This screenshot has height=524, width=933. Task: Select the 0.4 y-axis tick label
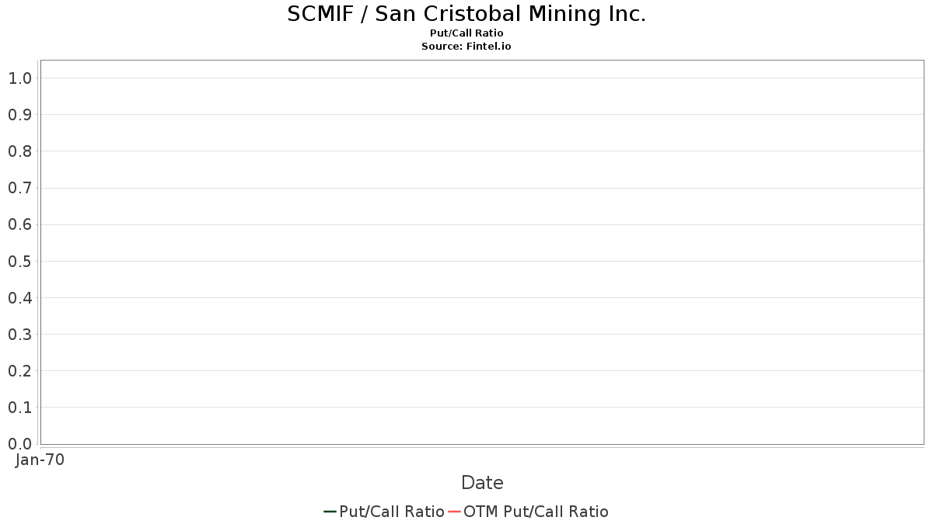[x=19, y=298]
